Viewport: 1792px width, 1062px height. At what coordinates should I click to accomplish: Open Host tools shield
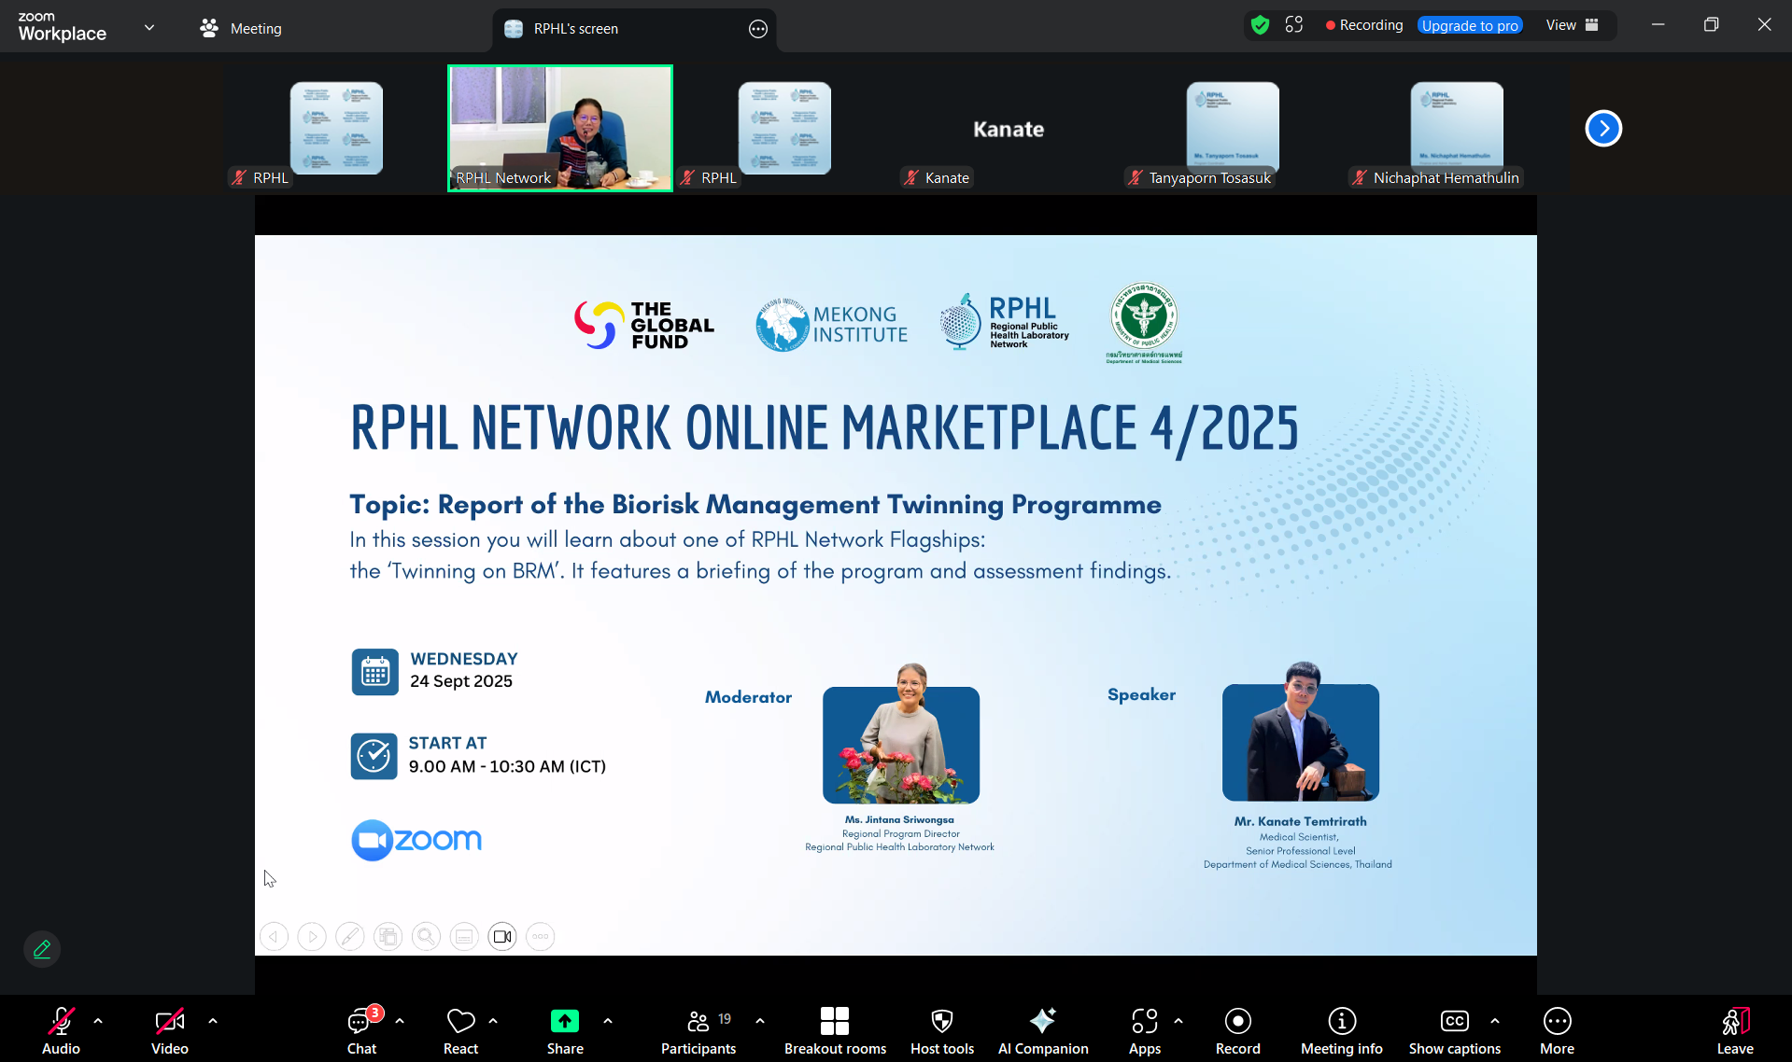[941, 1030]
